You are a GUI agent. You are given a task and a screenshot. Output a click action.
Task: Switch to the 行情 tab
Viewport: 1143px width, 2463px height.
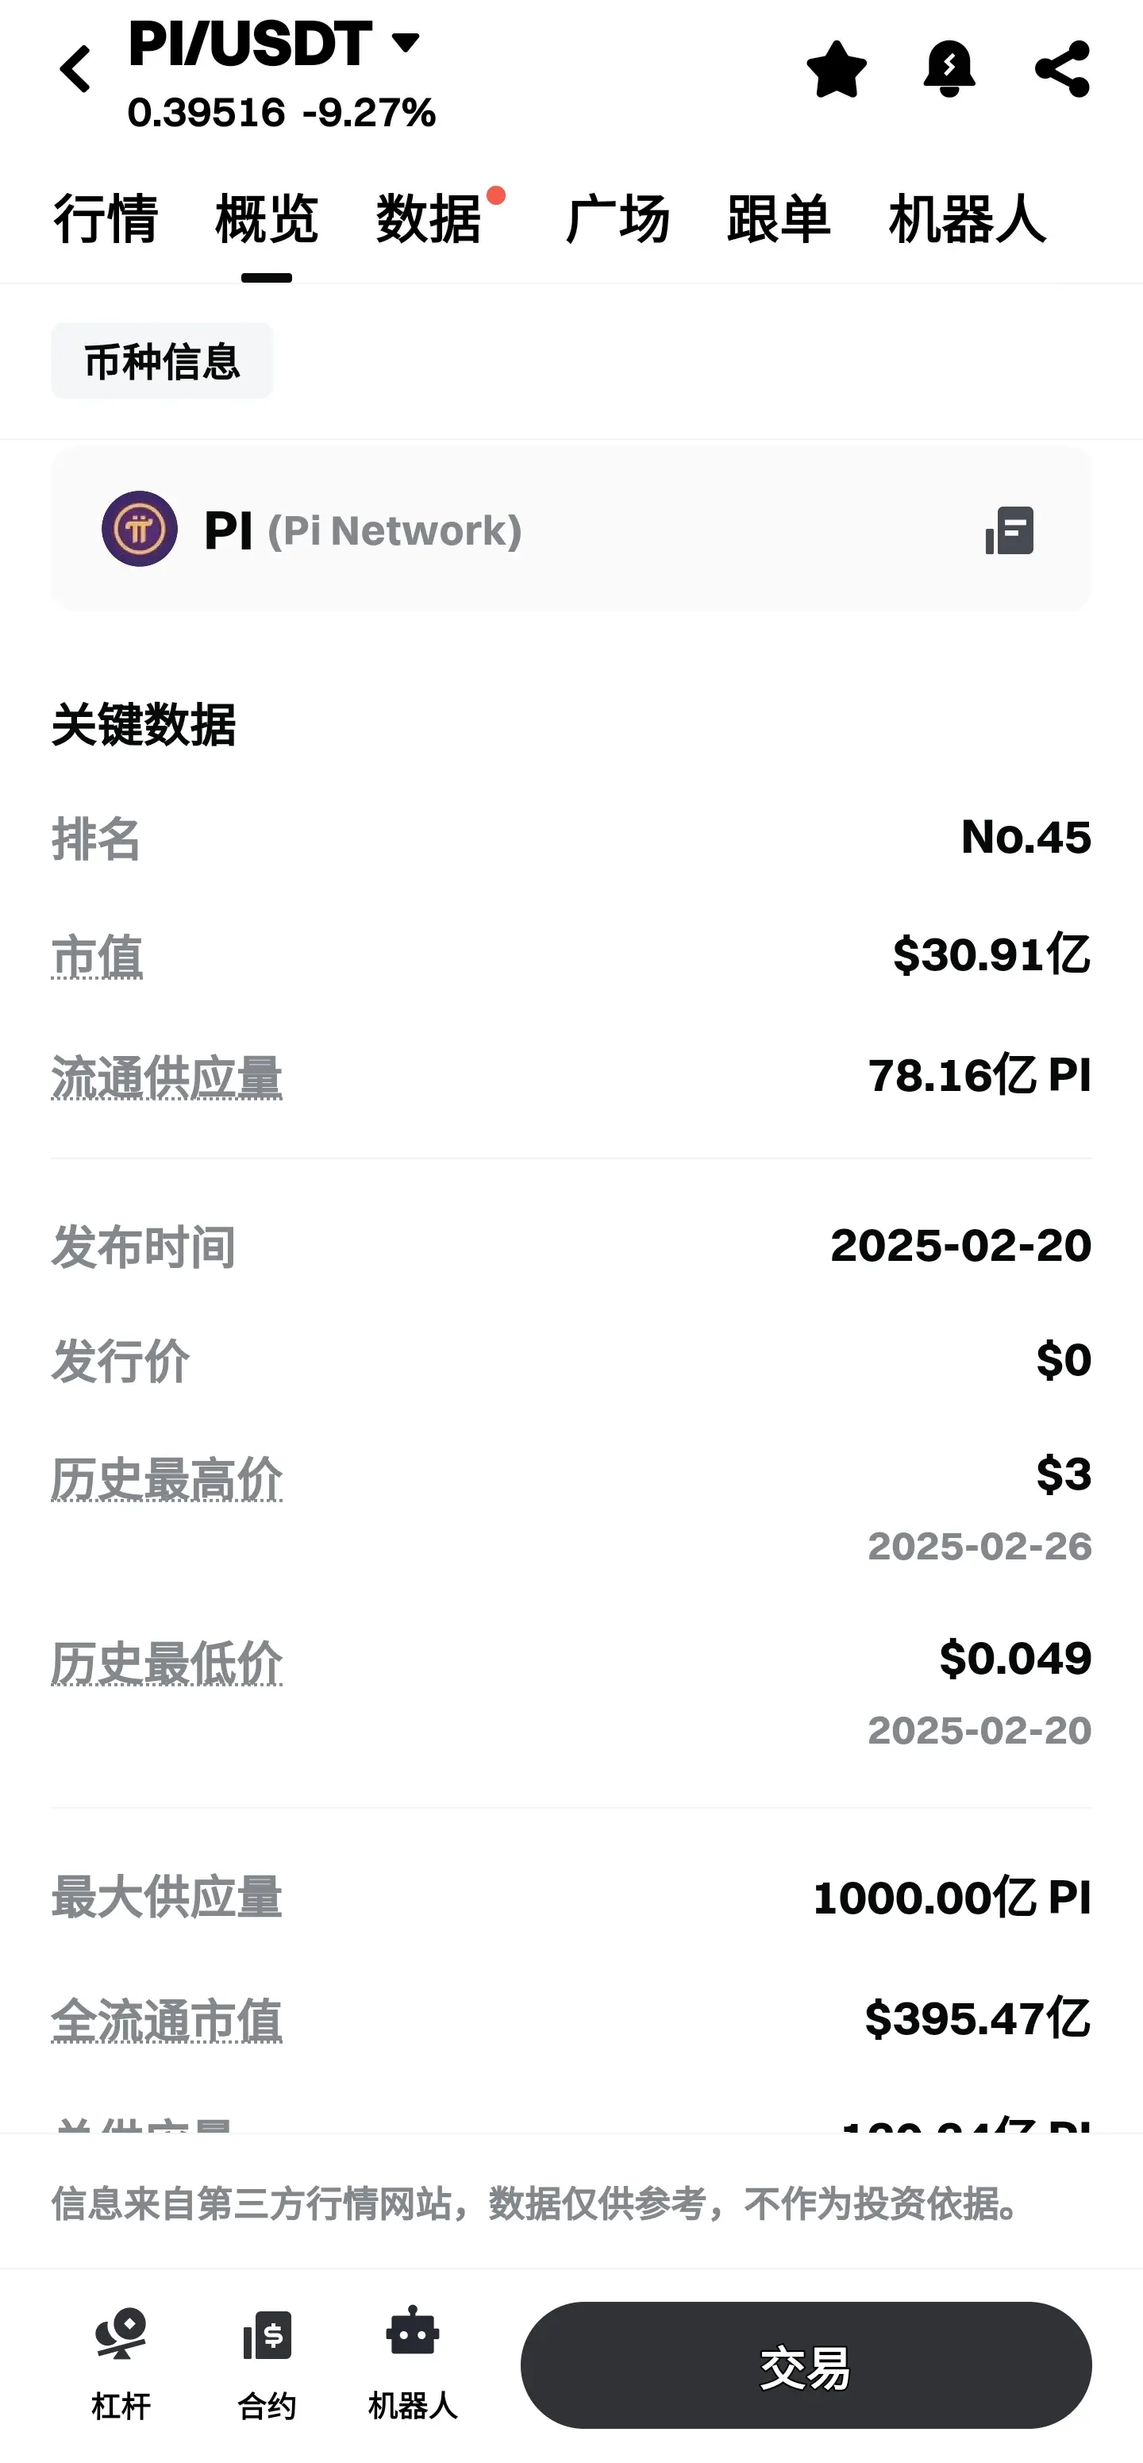[105, 219]
